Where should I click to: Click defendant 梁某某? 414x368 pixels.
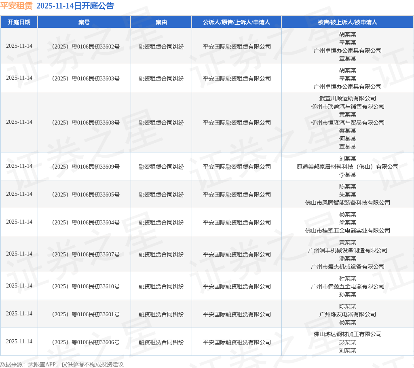347,223
